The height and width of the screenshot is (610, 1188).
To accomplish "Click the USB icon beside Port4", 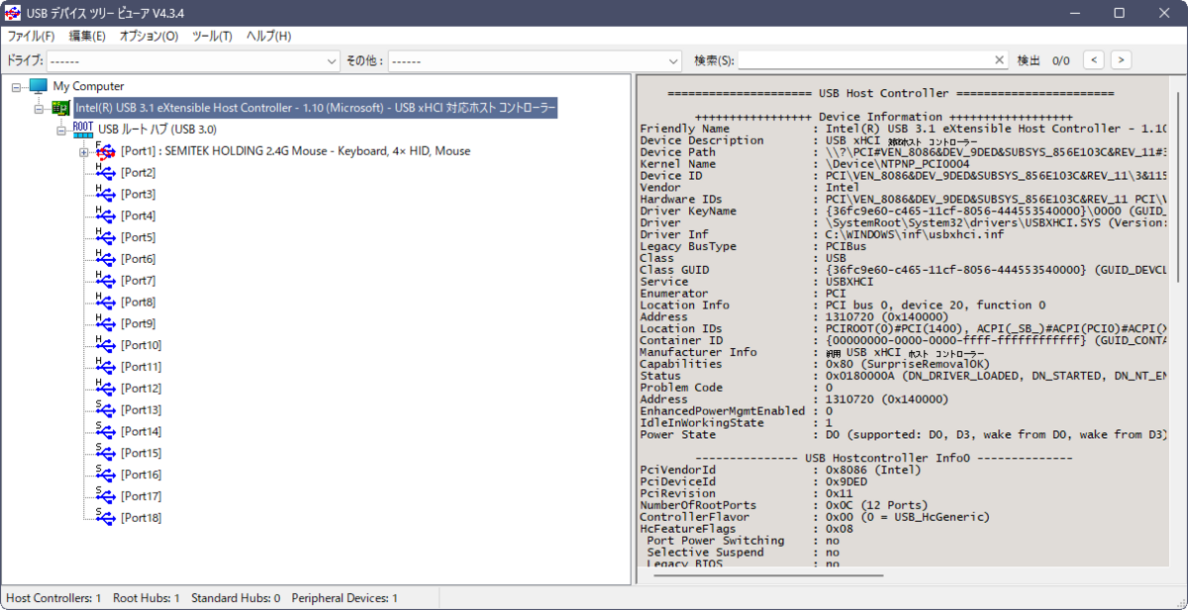I will tap(105, 217).
